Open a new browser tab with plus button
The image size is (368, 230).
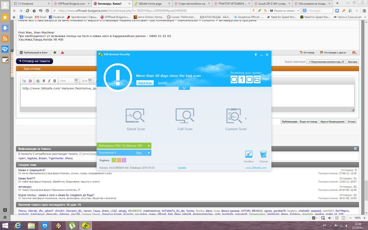337,3
